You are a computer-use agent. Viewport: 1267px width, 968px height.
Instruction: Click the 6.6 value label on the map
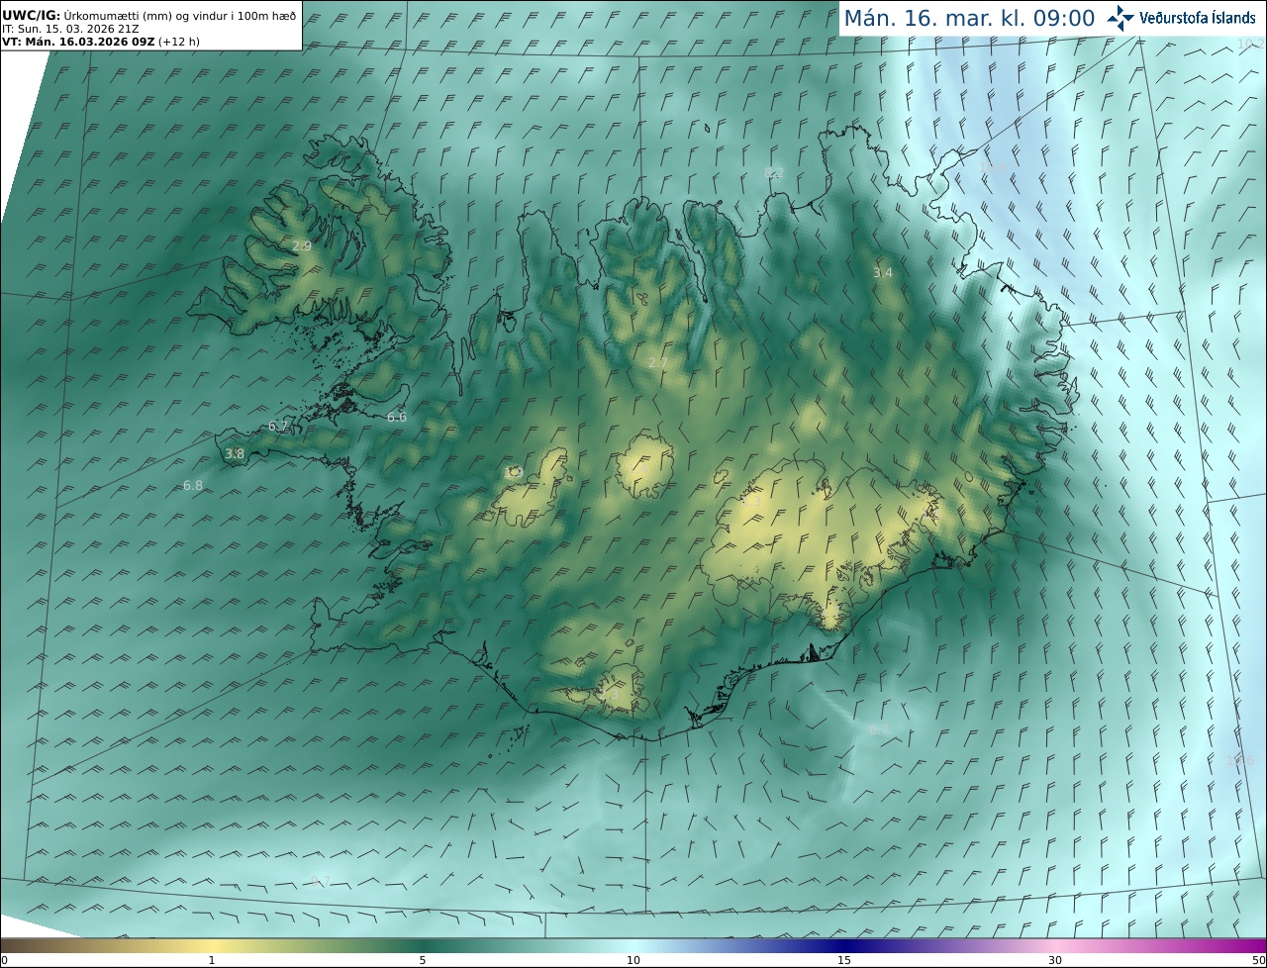(x=397, y=418)
